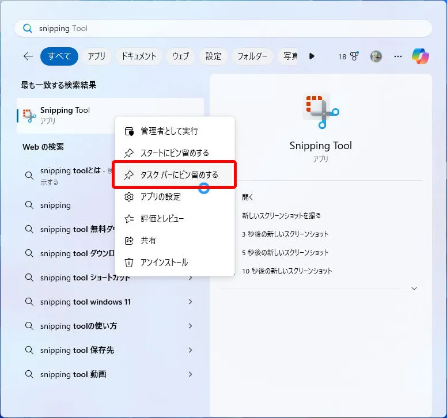Screen dimensions: 447x418
Task: Select 管理者として実行 from context menu
Action: pos(175,131)
